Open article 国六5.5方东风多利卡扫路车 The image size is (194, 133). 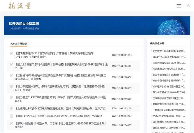click(x=61, y=66)
